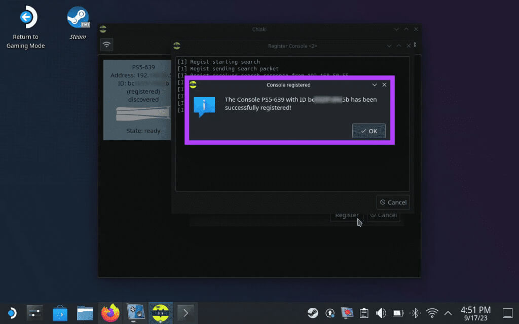
Task: Minimize the Register Console <2> window
Action: click(x=389, y=46)
